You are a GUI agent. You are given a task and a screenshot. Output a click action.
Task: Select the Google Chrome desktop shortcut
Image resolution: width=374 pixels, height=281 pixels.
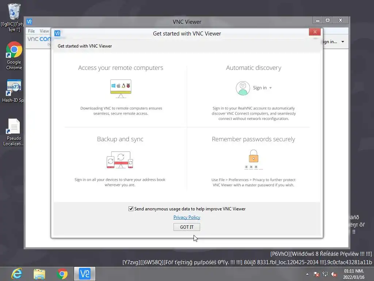tap(14, 56)
